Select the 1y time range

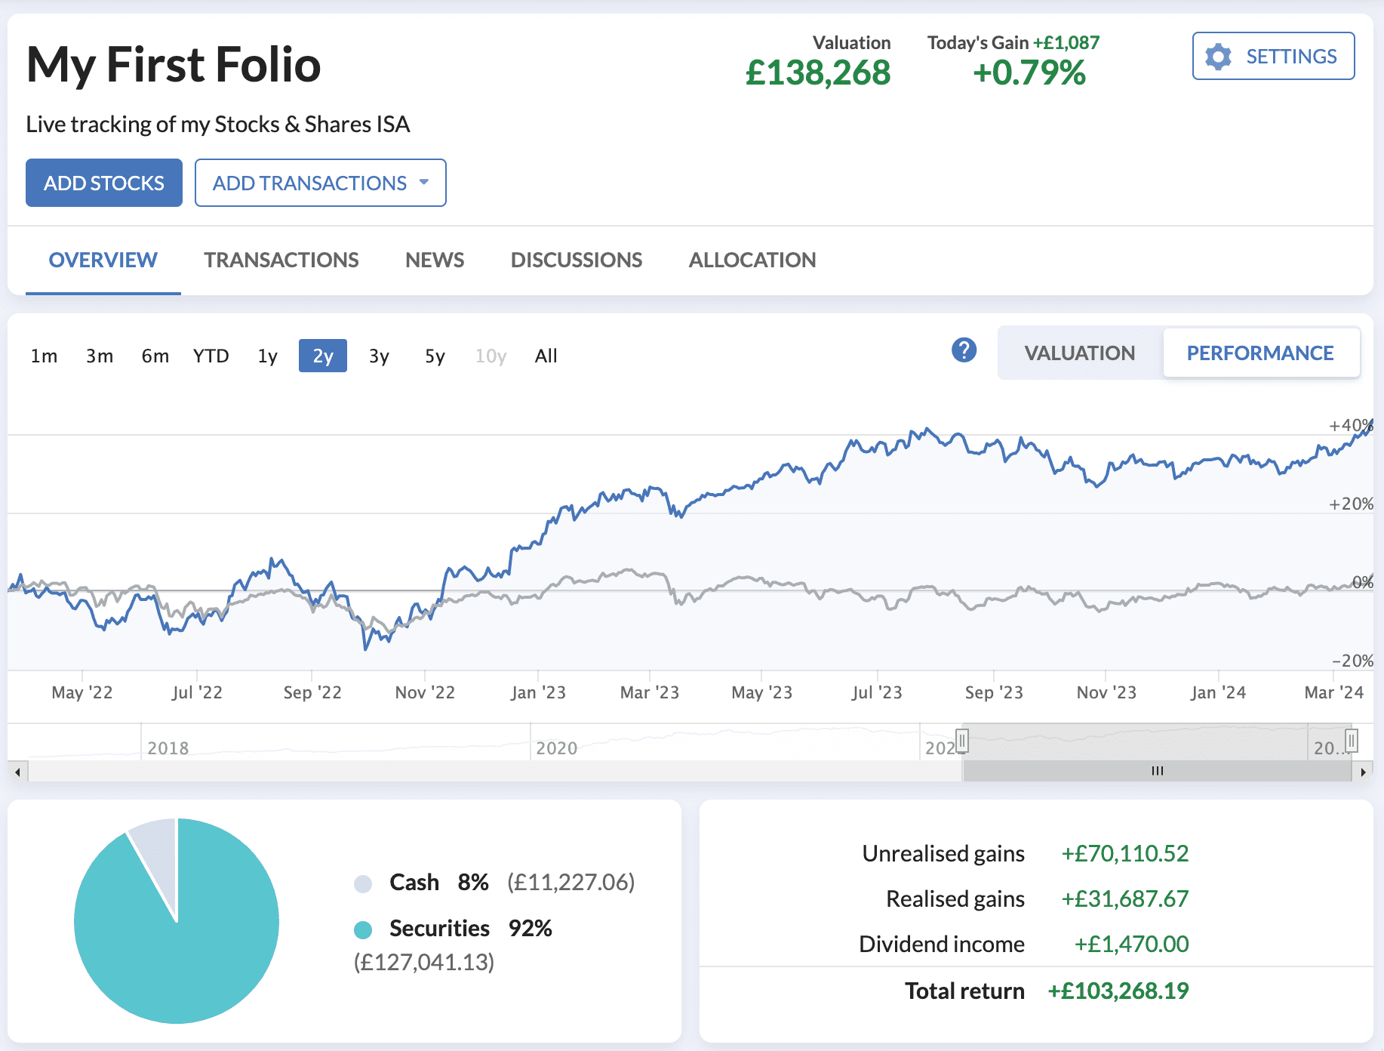266,356
